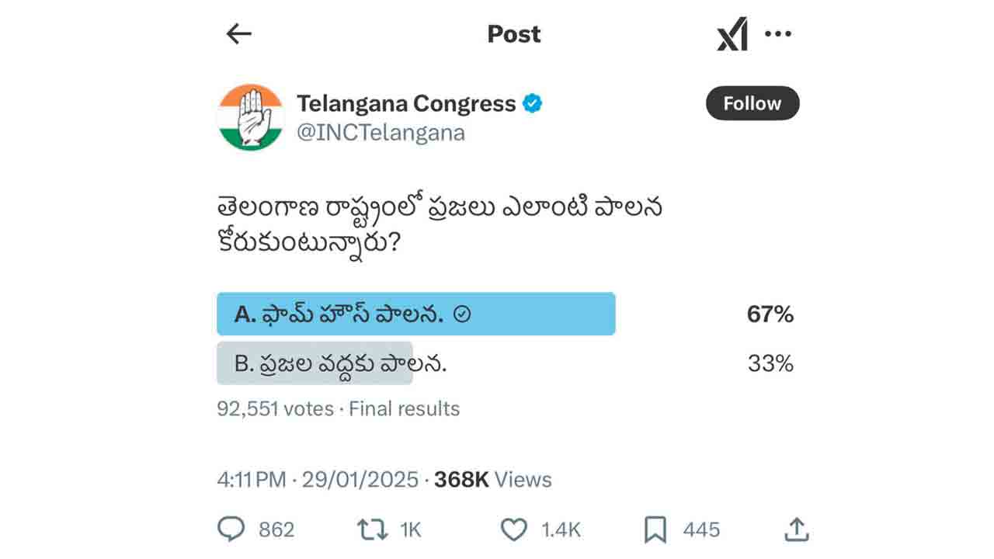Like the post with the heart icon
Viewport: 994px width, 559px height.
(513, 529)
